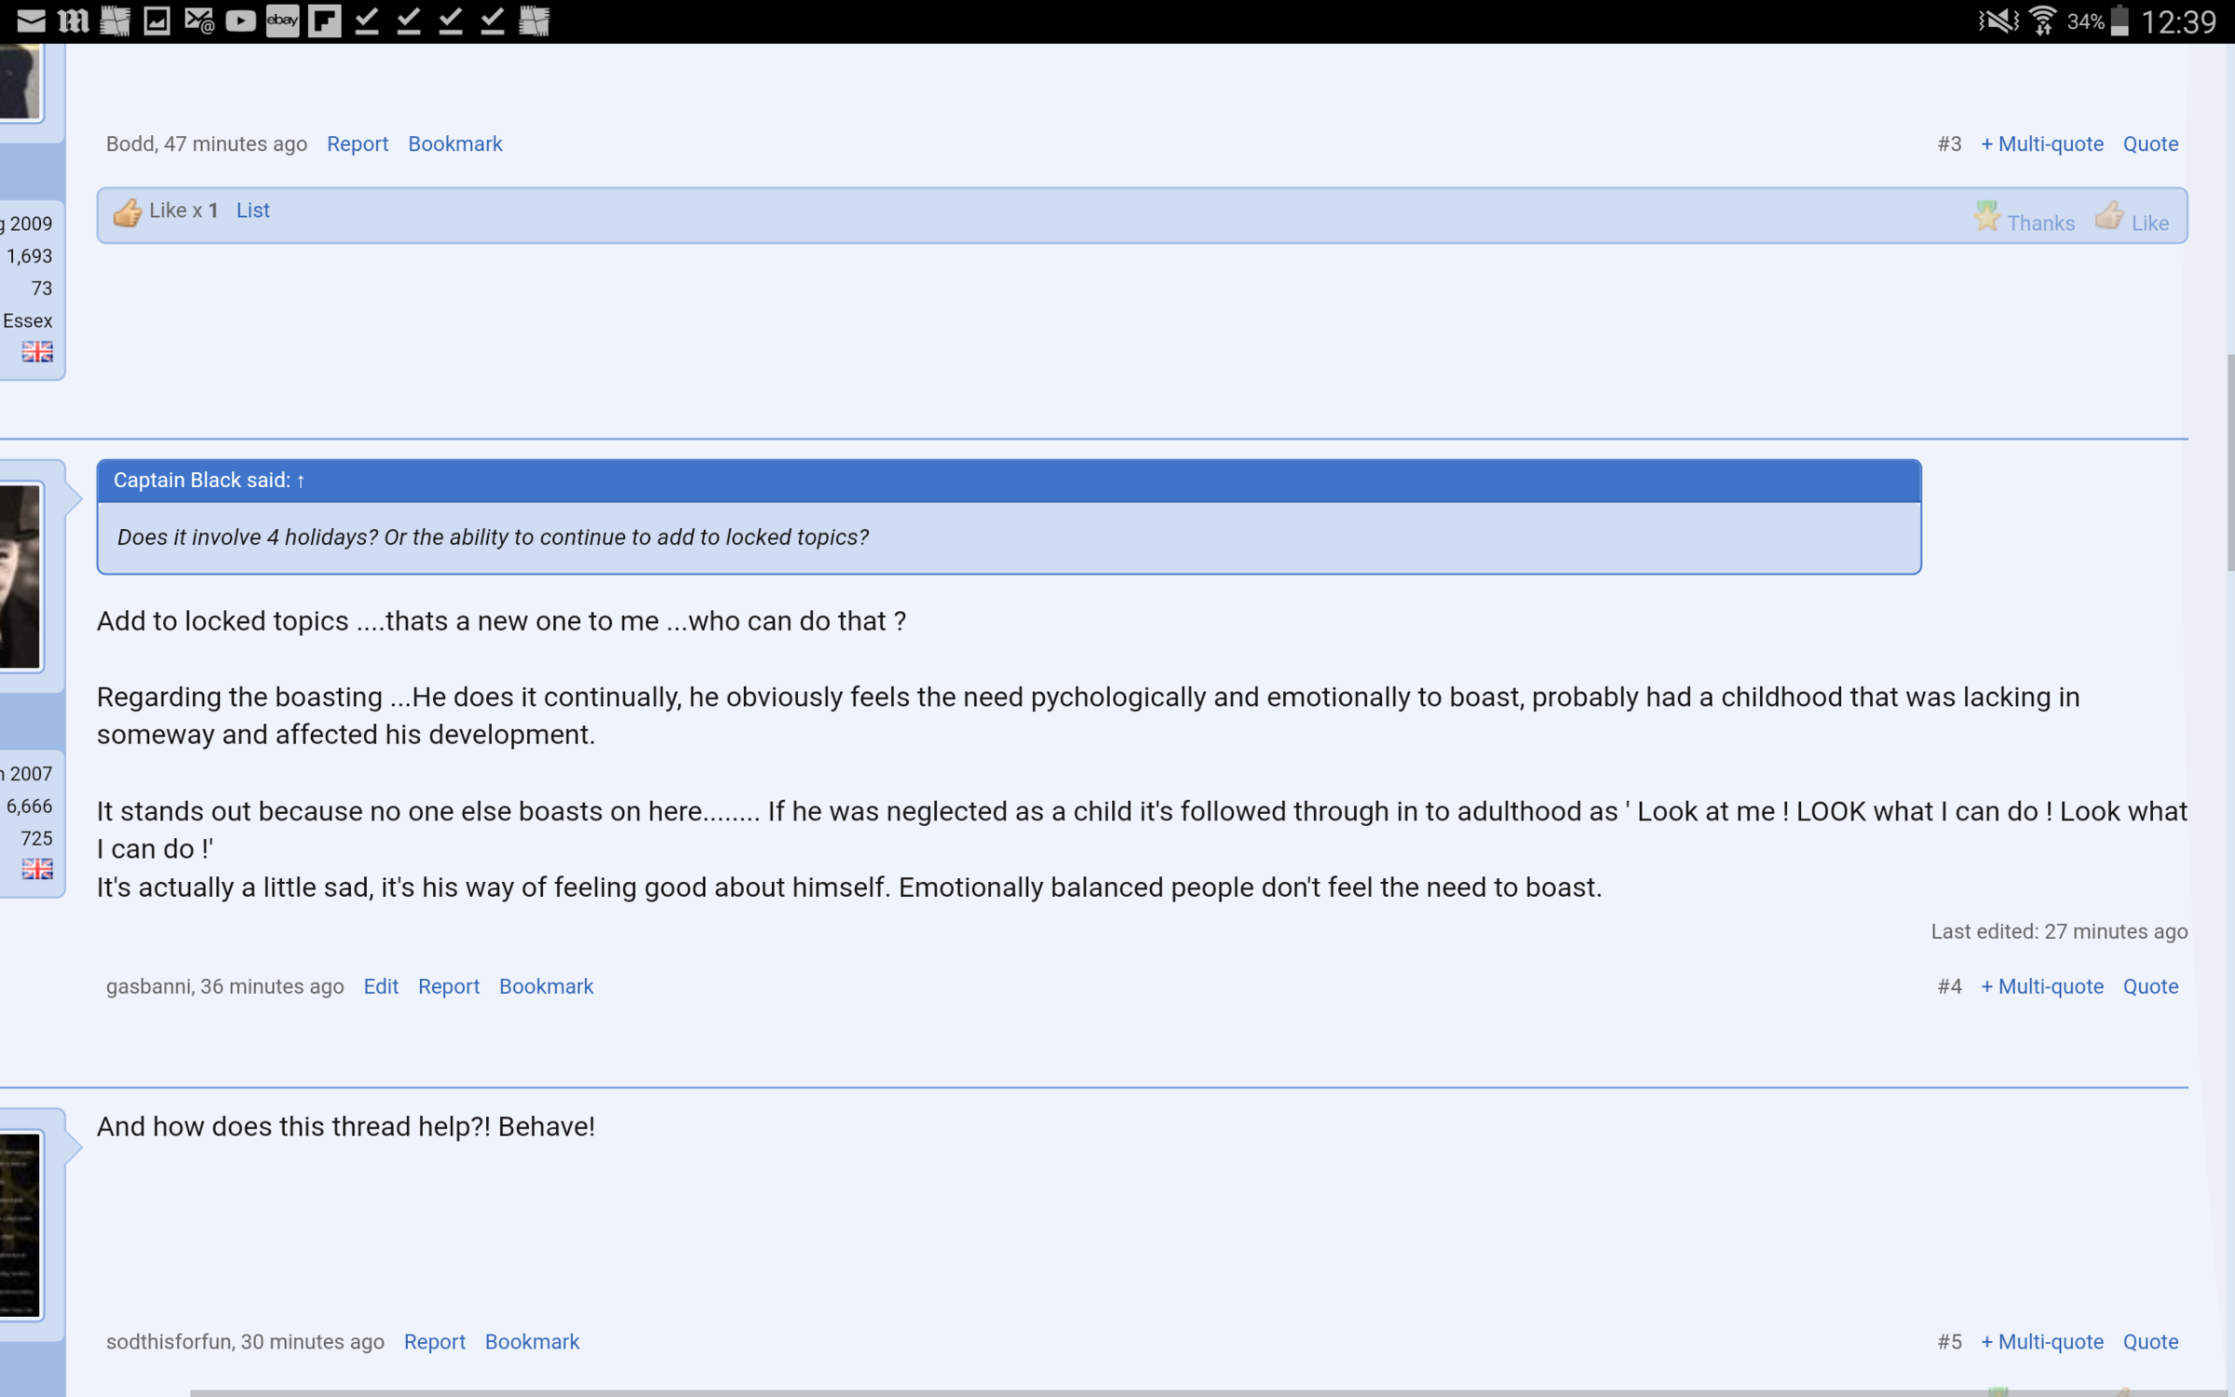Tap the battery indicator icon

pyautogui.click(x=2120, y=20)
